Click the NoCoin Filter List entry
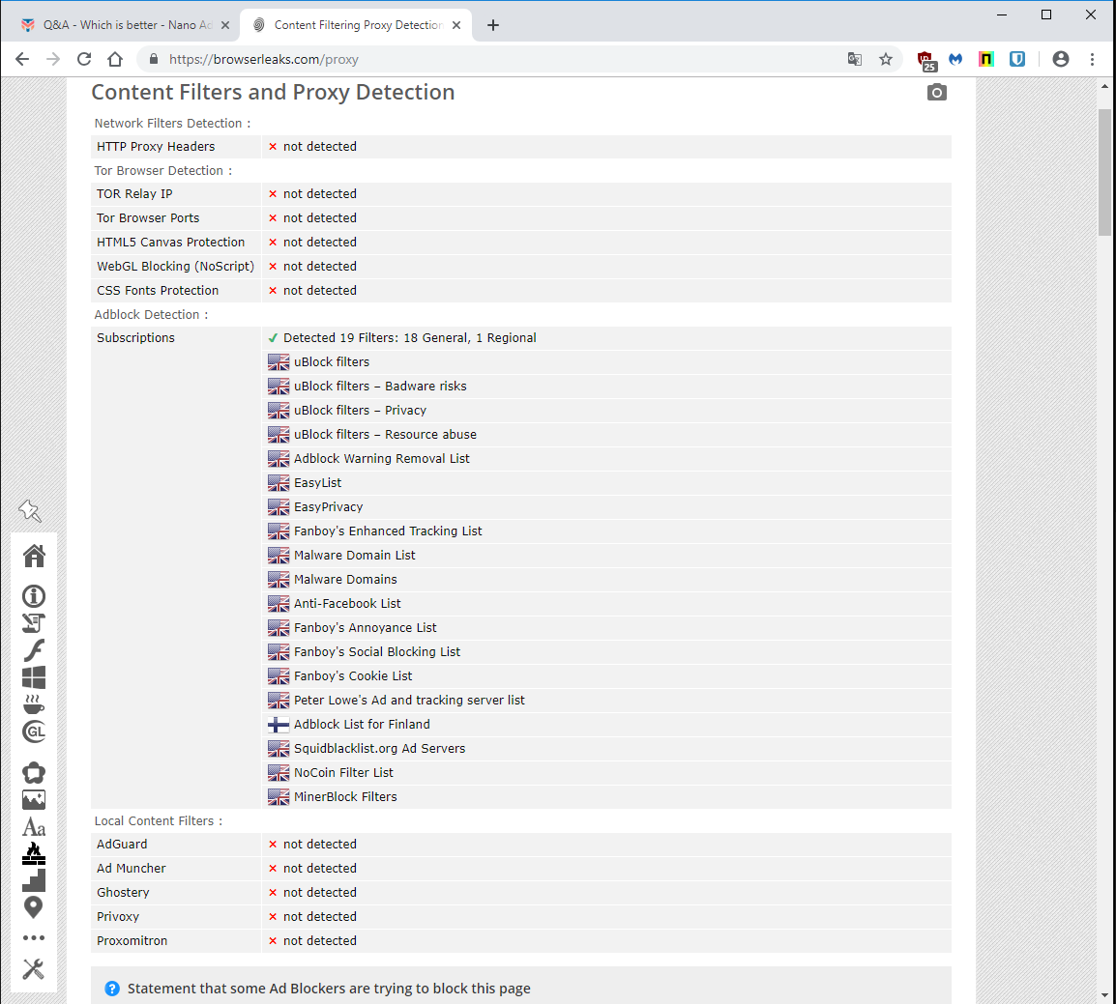 coord(343,773)
